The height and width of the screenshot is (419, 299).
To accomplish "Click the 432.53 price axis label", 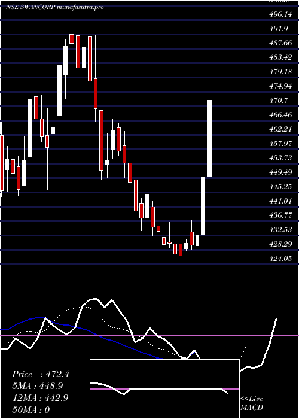I will click(x=280, y=230).
